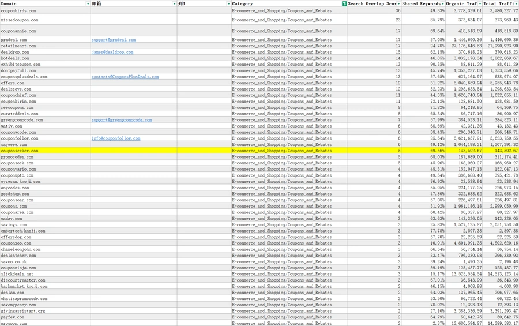The image size is (519, 326).
Task: Select overlap score 23 for missedcoupon.com
Action: tap(374, 20)
